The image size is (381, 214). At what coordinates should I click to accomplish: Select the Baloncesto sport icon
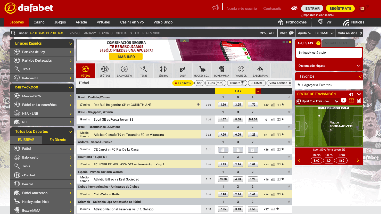(x=124, y=71)
